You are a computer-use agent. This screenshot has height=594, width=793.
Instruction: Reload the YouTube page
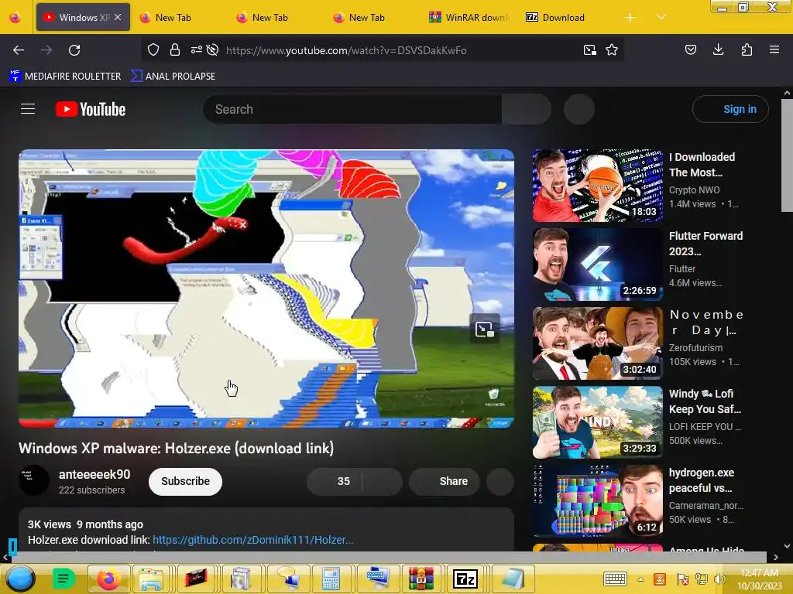[74, 50]
